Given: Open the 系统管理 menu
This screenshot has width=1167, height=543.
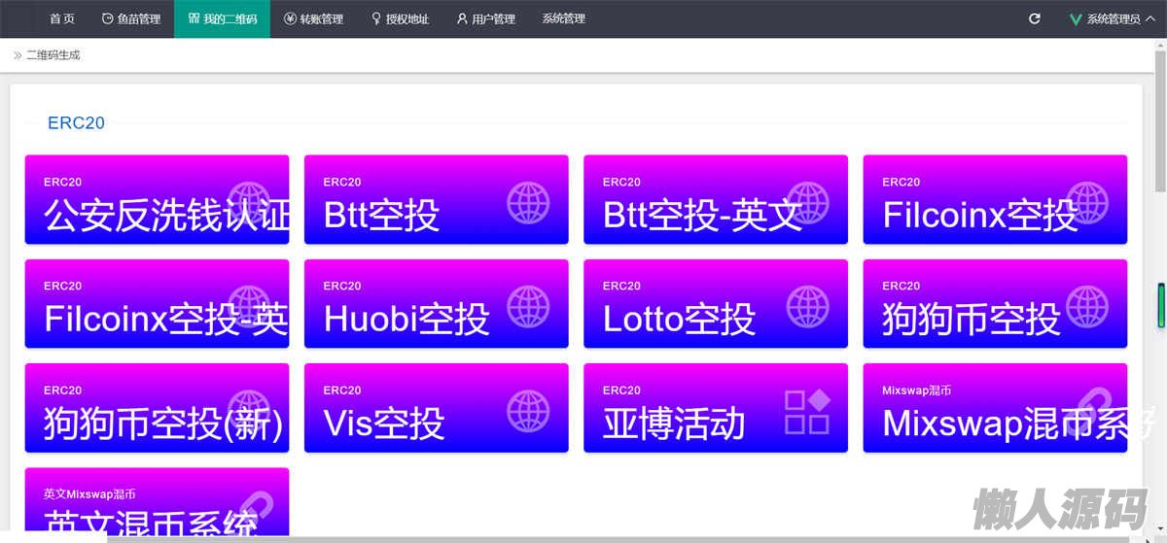Looking at the screenshot, I should (563, 18).
